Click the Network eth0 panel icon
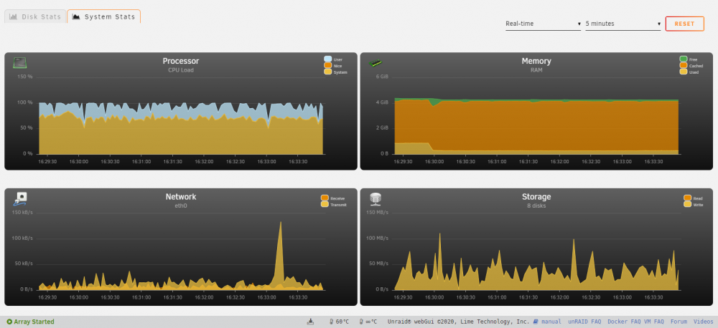Image resolution: width=718 pixels, height=328 pixels. [19, 199]
